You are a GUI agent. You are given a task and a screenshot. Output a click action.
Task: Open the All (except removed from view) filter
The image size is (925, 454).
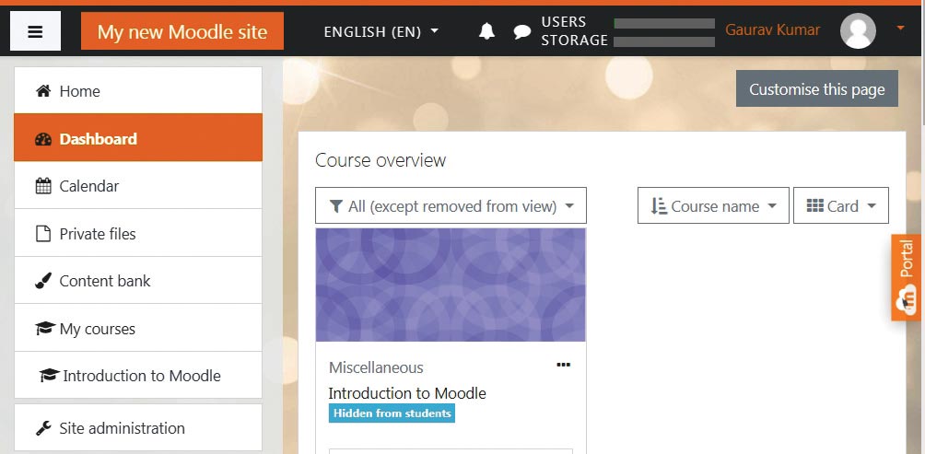tap(451, 205)
